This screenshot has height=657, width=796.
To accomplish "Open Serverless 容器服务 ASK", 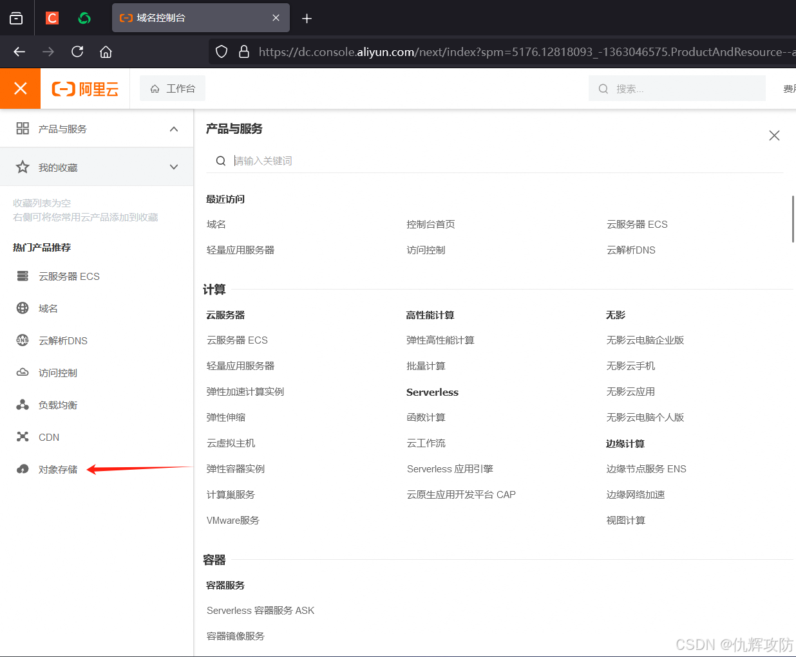I will 261,610.
